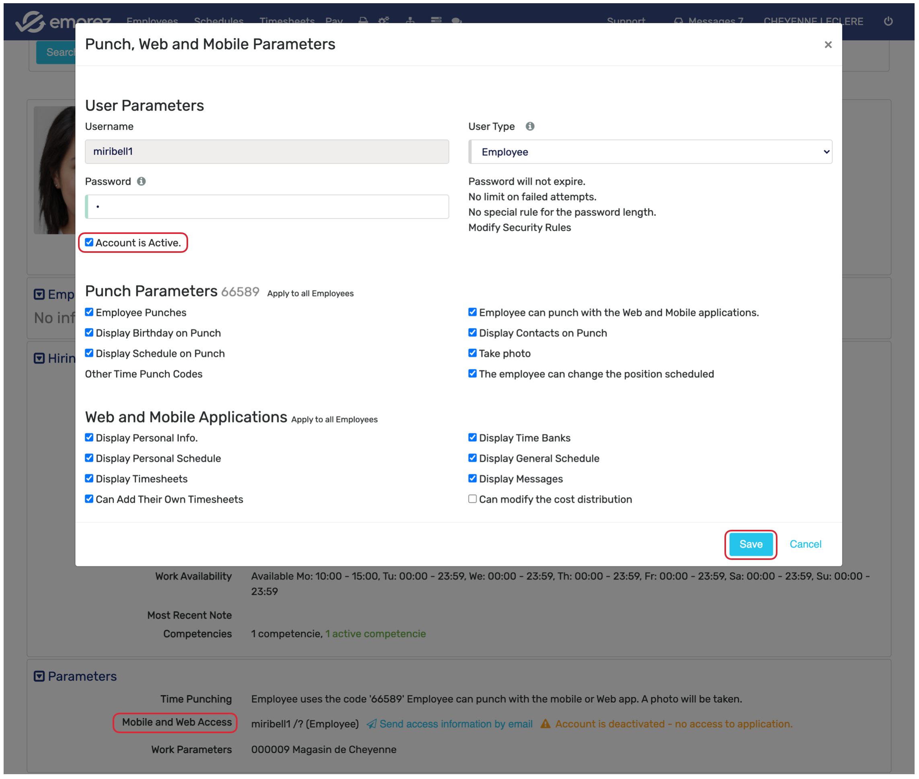Screen dimensions: 919x779
Task: Open Modify Security Rules
Action: point(519,228)
